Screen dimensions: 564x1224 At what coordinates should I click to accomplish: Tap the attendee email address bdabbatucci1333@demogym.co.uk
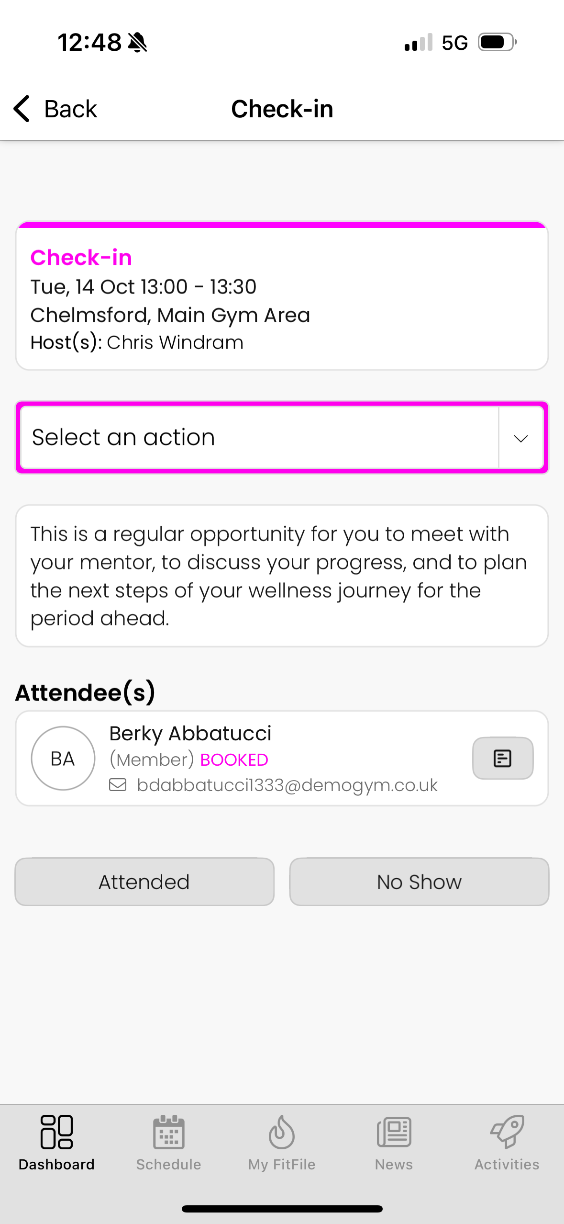[x=287, y=785]
